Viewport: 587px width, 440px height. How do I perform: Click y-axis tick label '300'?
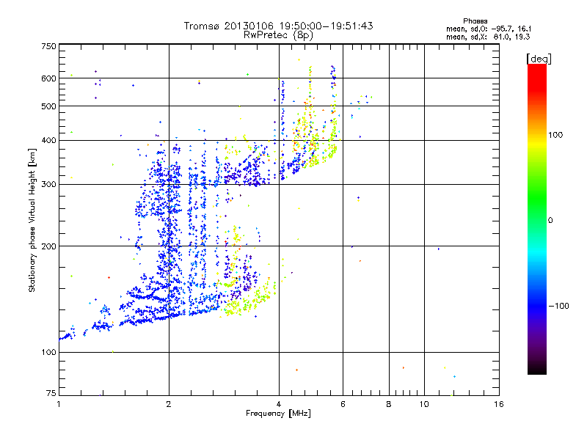point(48,185)
